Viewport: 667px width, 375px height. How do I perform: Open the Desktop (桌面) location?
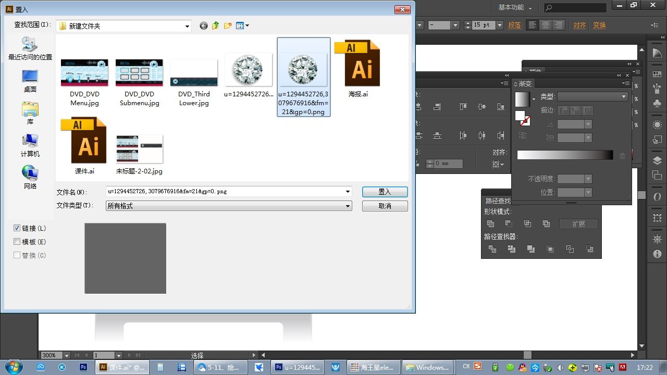pos(30,81)
